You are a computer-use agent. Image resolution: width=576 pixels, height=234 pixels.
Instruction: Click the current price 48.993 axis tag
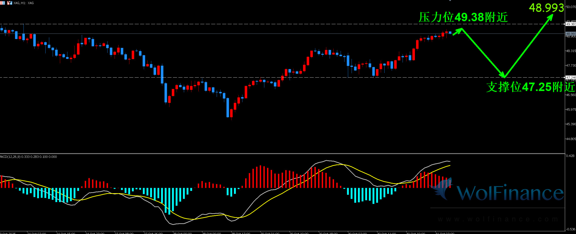(571, 34)
